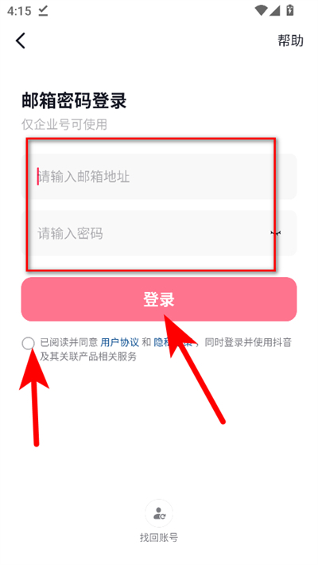
Task: Open 帮助 help page
Action: pyautogui.click(x=290, y=41)
